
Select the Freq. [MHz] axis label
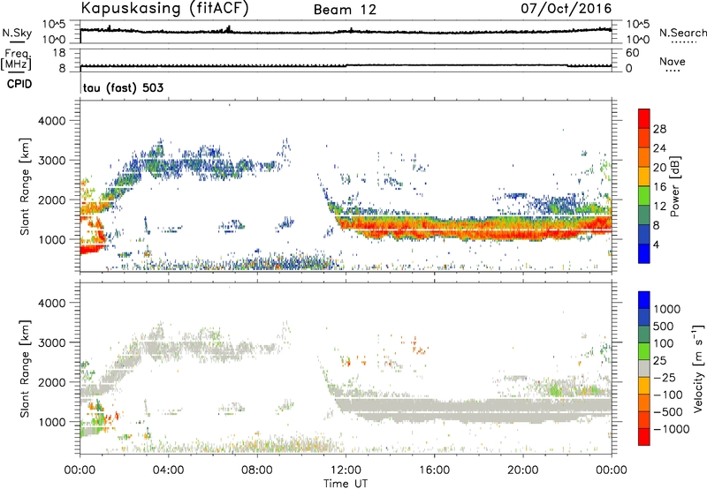click(x=17, y=60)
